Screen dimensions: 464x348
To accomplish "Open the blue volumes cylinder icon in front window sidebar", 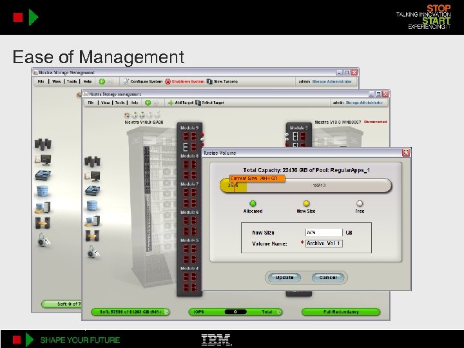I will click(x=92, y=206).
